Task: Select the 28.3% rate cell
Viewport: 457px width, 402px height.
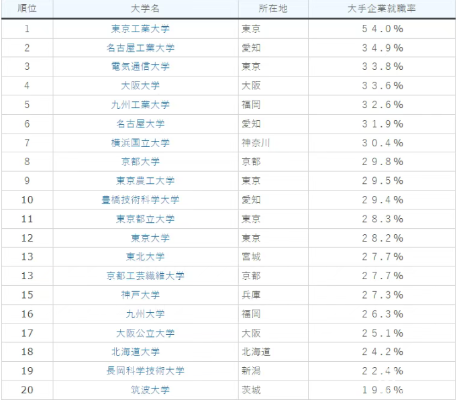Action: coord(383,219)
